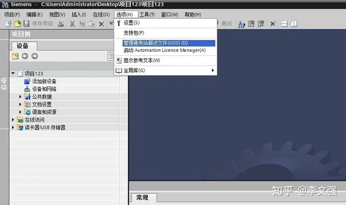Expand the 语言和资源 tree node
This screenshot has width=346, height=205.
pyautogui.click(x=20, y=112)
